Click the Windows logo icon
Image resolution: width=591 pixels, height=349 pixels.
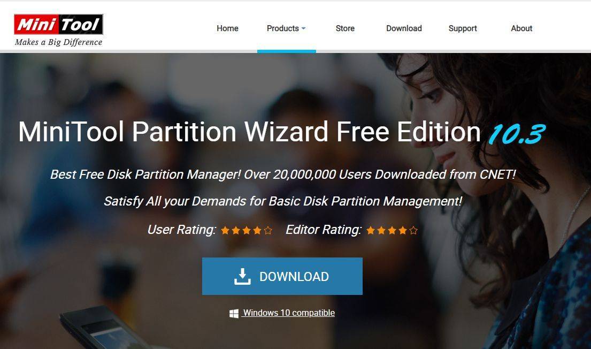click(234, 313)
